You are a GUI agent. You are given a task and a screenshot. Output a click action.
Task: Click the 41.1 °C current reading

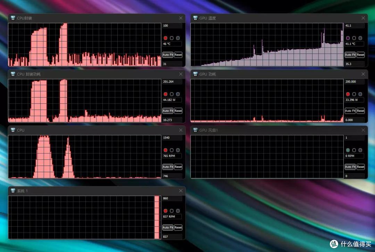point(355,44)
